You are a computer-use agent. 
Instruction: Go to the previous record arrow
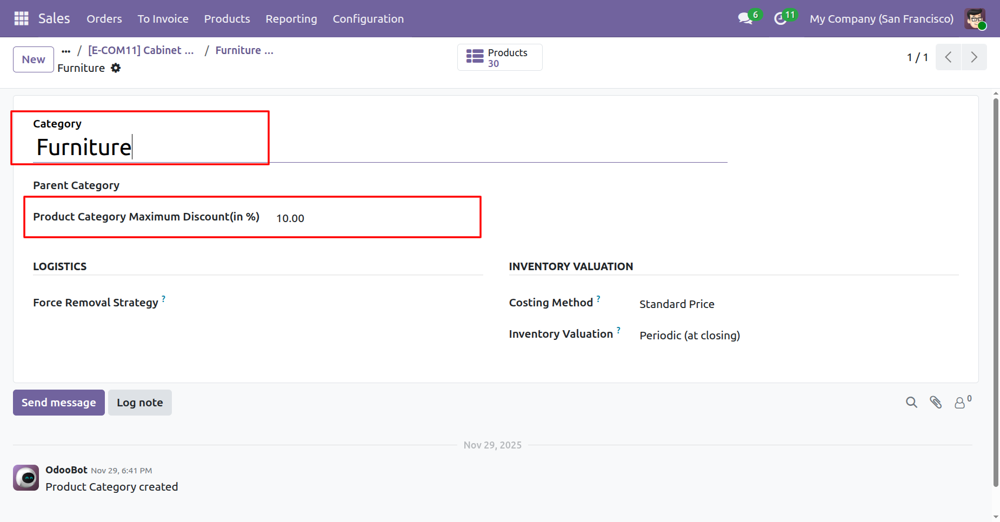pyautogui.click(x=948, y=57)
